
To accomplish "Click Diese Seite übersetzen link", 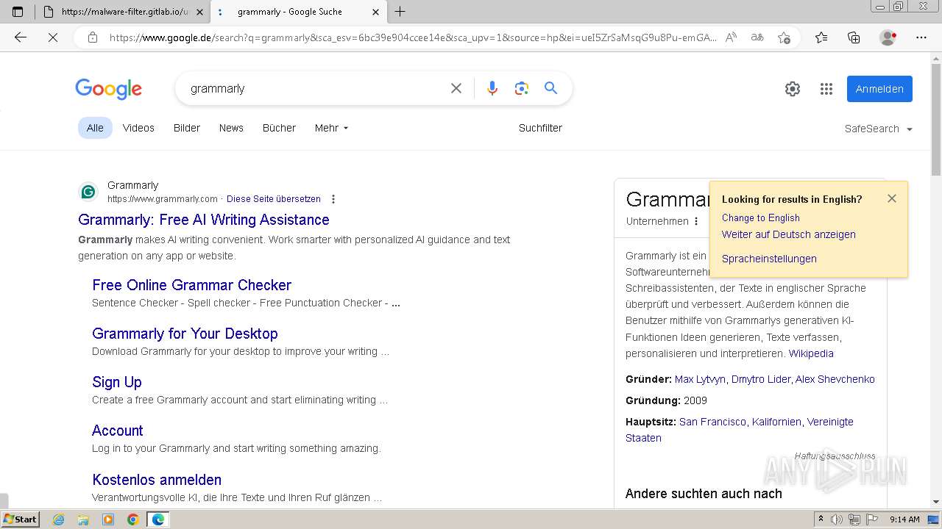I will coord(274,199).
